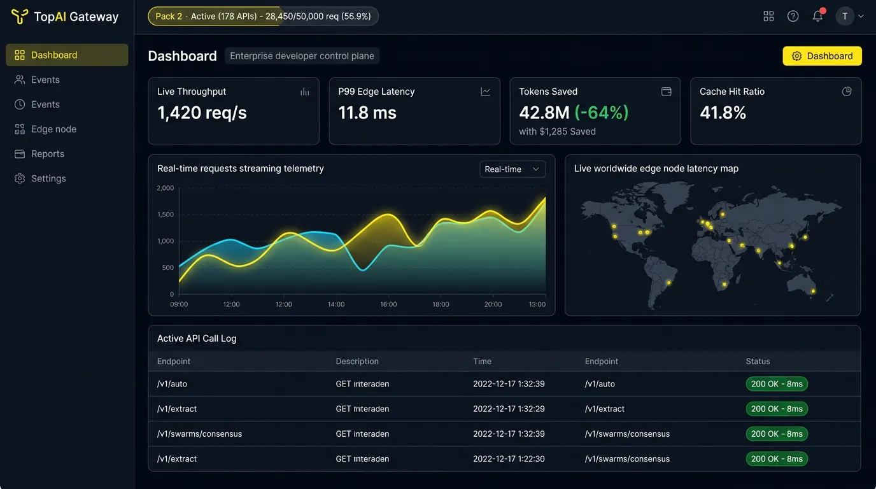Open Settings from the sidebar

pyautogui.click(x=67, y=179)
